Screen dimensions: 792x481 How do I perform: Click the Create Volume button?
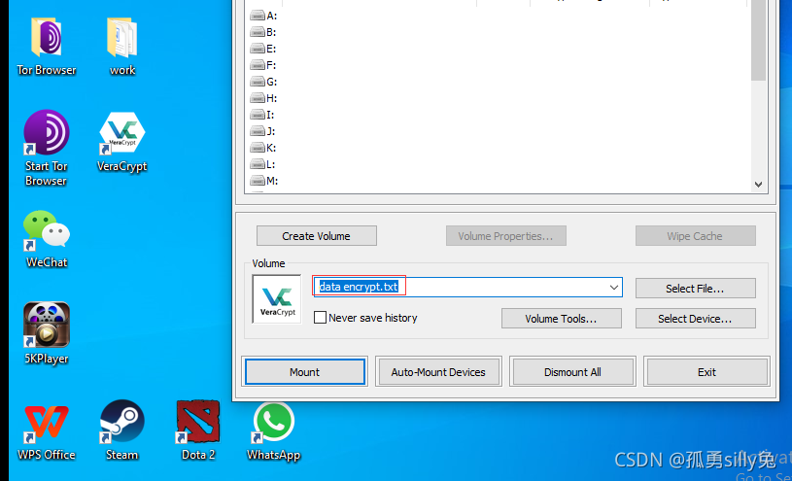316,236
